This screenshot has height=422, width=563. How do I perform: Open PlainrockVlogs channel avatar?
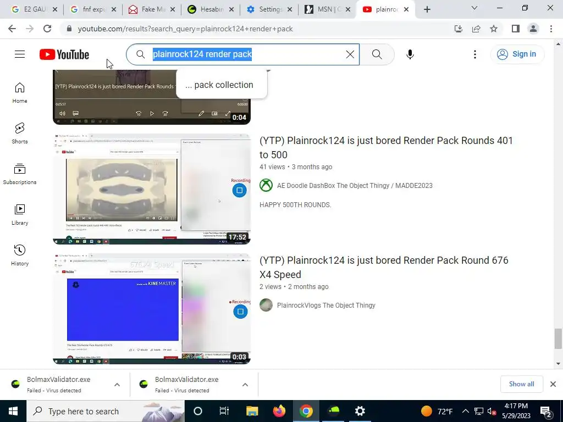[266, 306]
